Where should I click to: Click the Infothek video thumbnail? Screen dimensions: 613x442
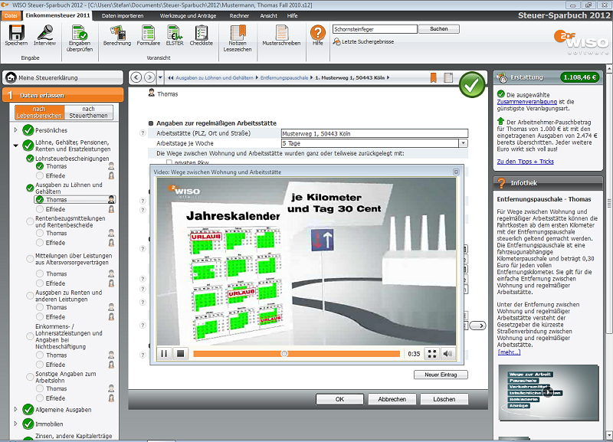coord(549,392)
